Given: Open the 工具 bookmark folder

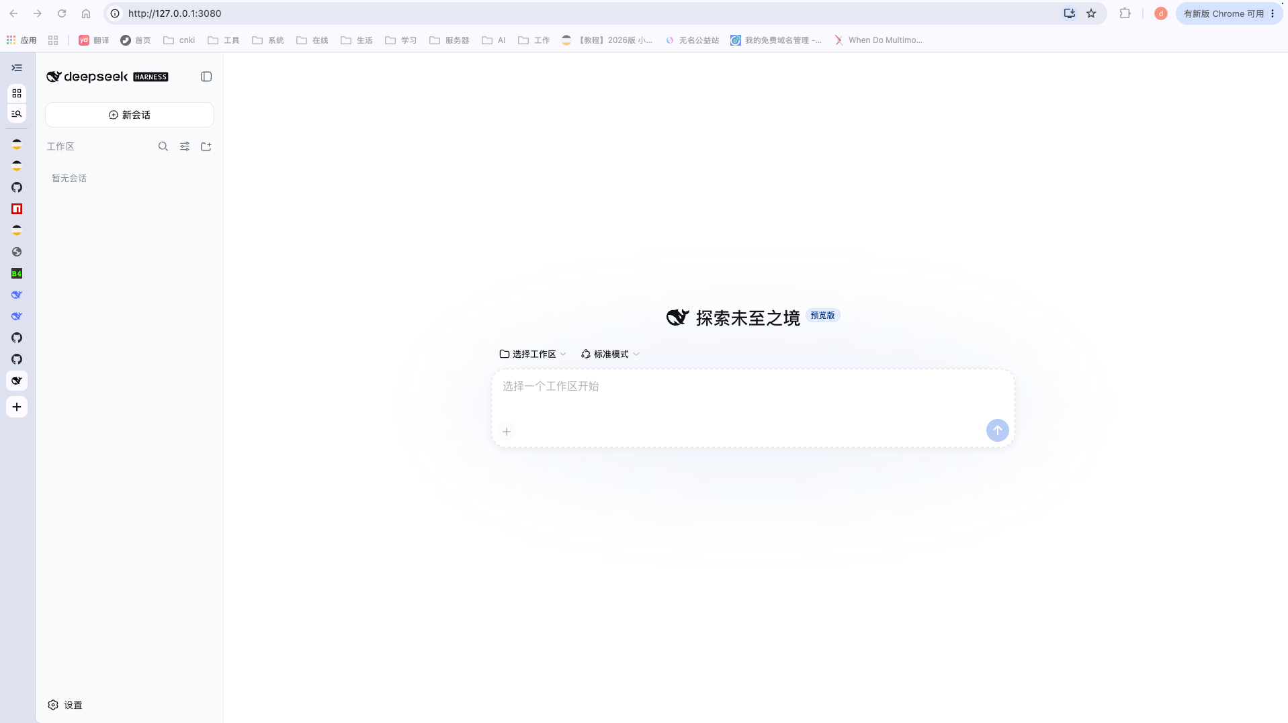Looking at the screenshot, I should tap(224, 40).
